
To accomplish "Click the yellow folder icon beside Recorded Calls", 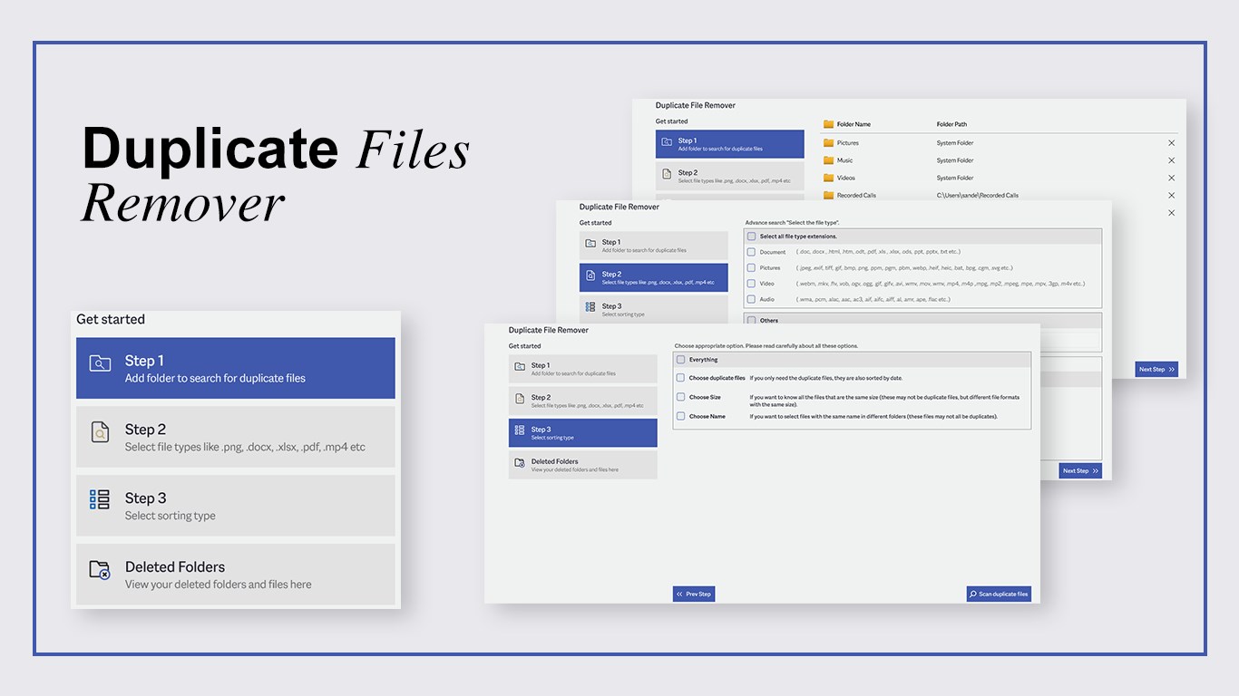I will tap(828, 195).
